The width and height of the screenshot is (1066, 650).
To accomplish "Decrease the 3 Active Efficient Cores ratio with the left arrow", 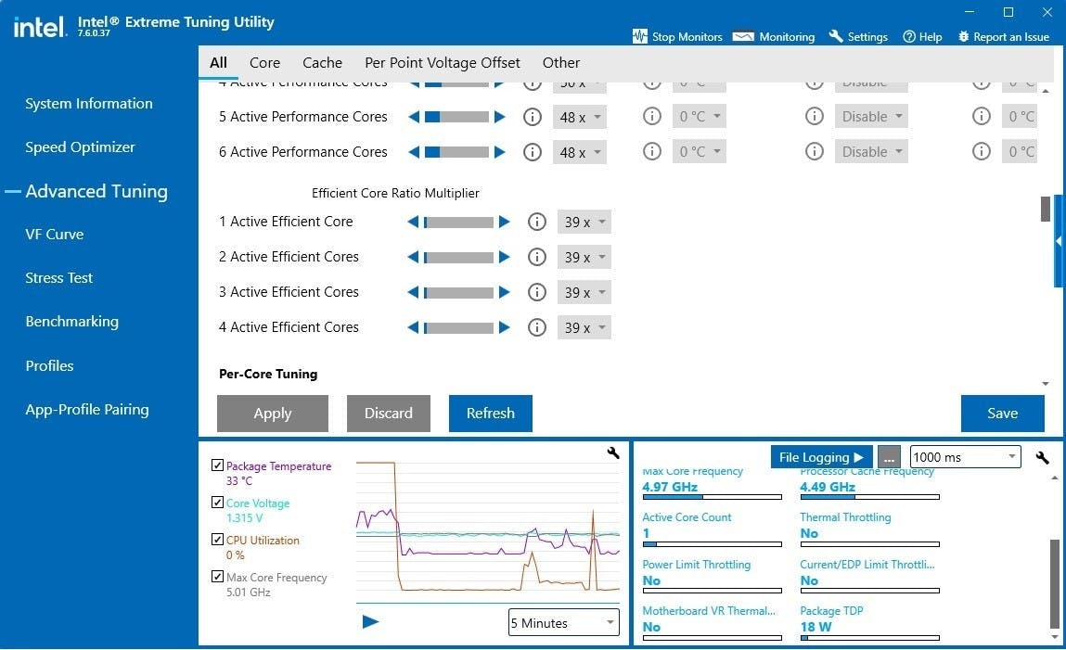I will [x=414, y=292].
